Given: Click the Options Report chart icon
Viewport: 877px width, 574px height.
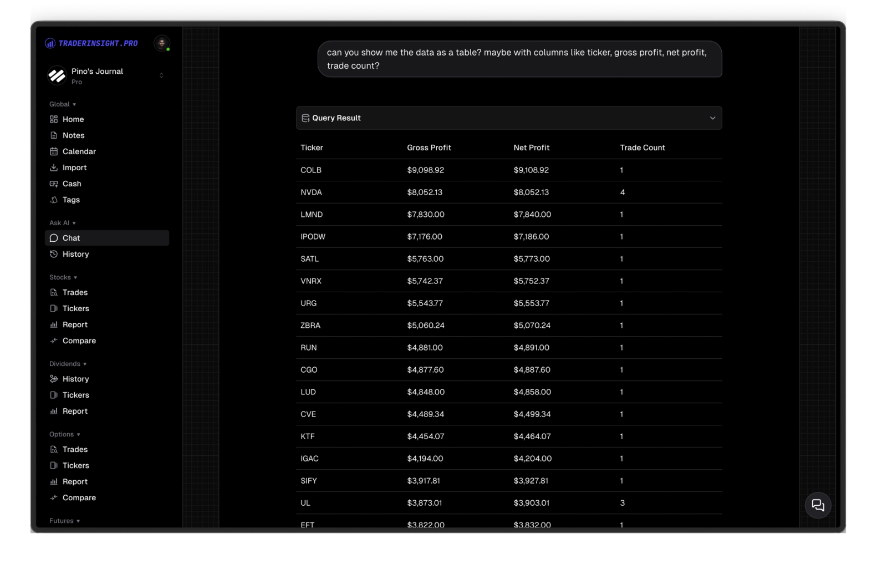Looking at the screenshot, I should pos(54,481).
